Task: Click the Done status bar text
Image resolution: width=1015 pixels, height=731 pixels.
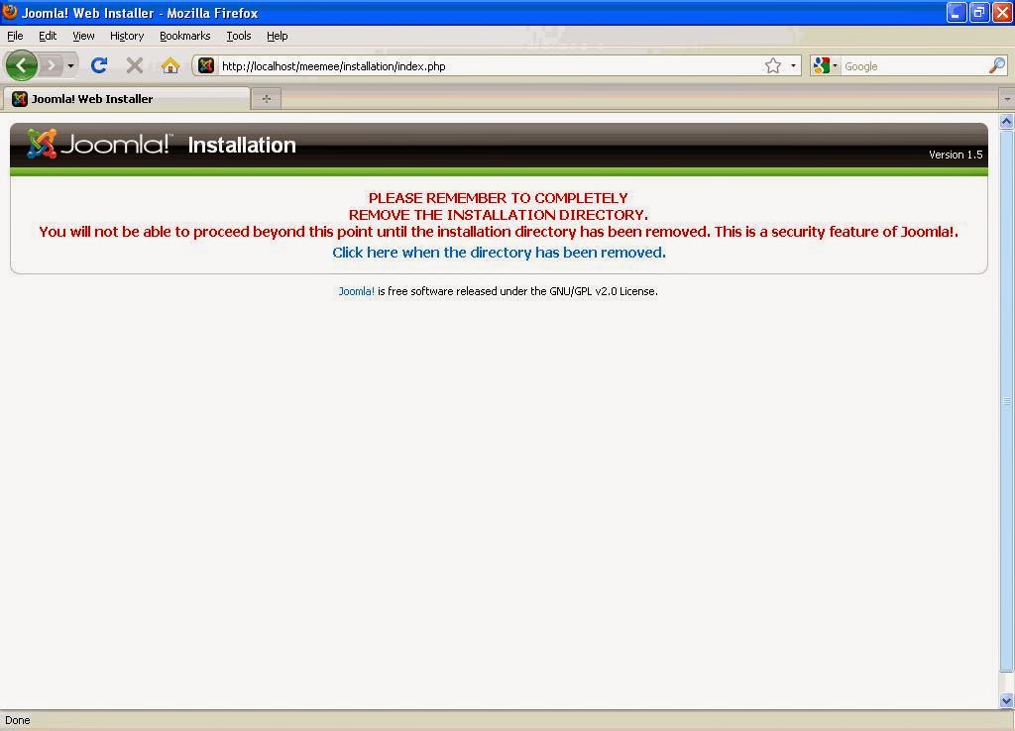Action: (x=18, y=720)
